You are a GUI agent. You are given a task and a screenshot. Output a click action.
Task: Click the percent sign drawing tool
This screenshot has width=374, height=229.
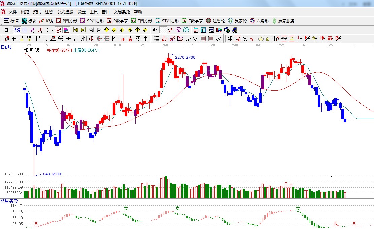click(245, 39)
